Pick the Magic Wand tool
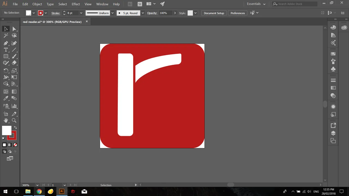349x196 pixels. pyautogui.click(x=6, y=36)
